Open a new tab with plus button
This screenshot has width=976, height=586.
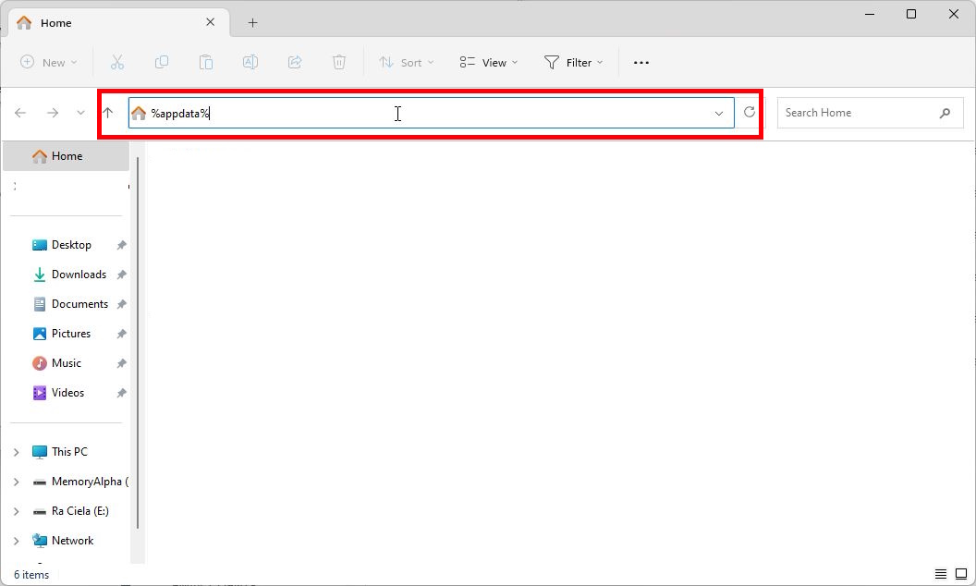point(252,23)
